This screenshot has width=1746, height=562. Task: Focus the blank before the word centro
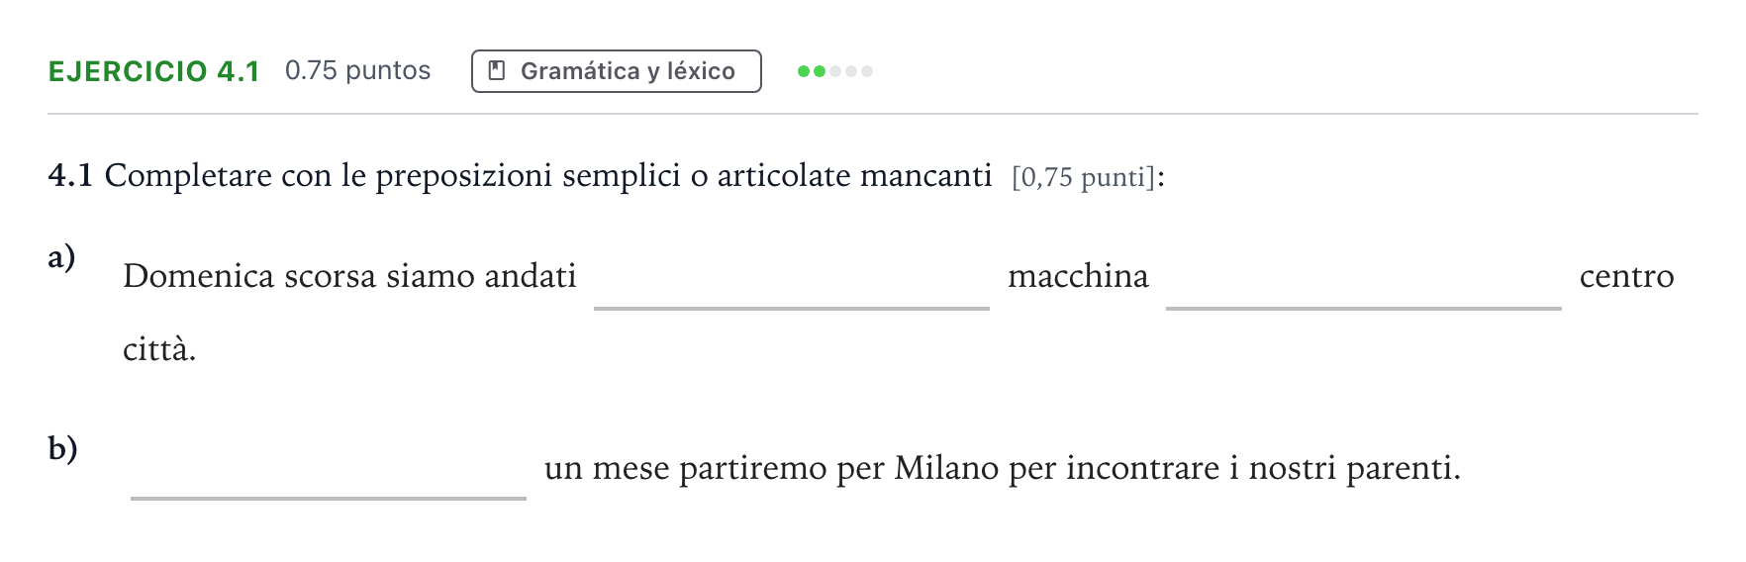1364,277
